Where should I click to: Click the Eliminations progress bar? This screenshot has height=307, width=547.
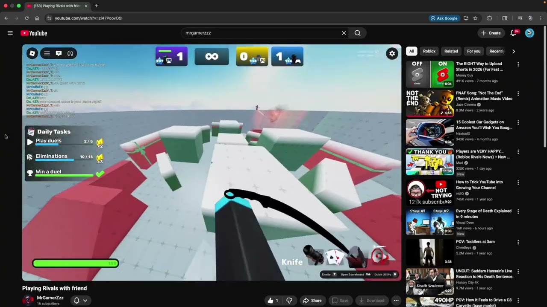coord(64,160)
